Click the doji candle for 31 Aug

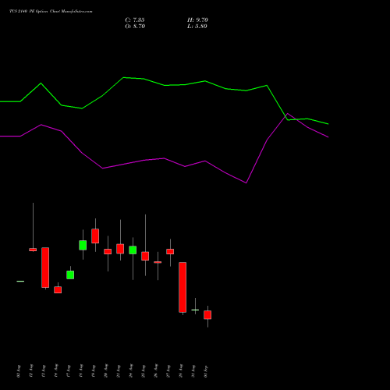pos(195,310)
